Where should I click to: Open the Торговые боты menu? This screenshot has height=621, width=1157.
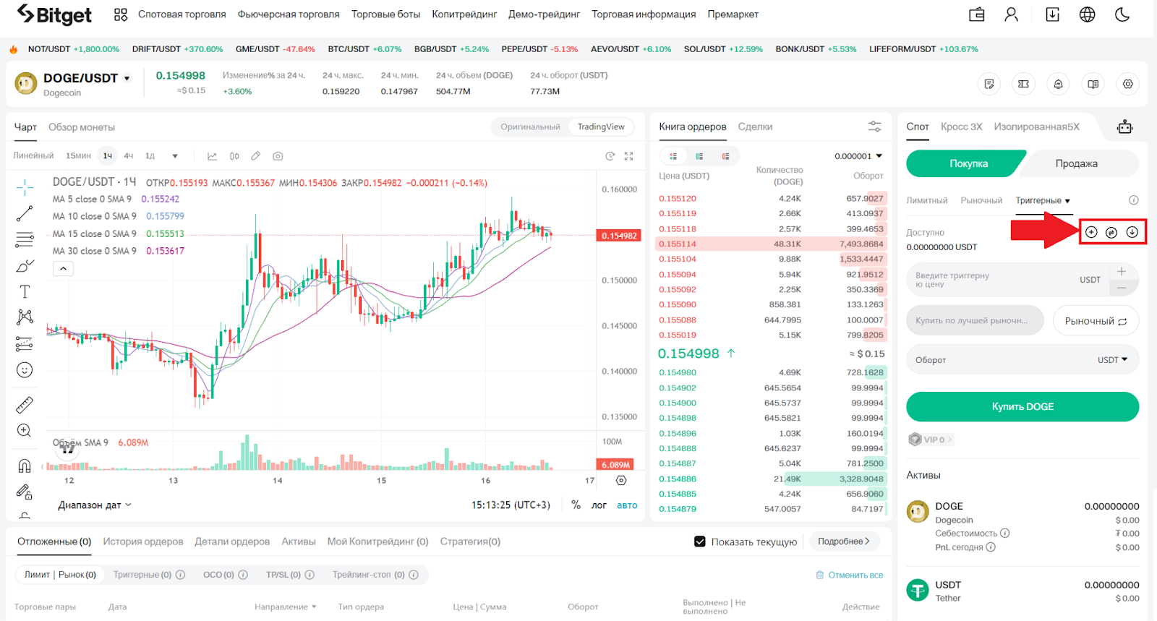pyautogui.click(x=385, y=14)
